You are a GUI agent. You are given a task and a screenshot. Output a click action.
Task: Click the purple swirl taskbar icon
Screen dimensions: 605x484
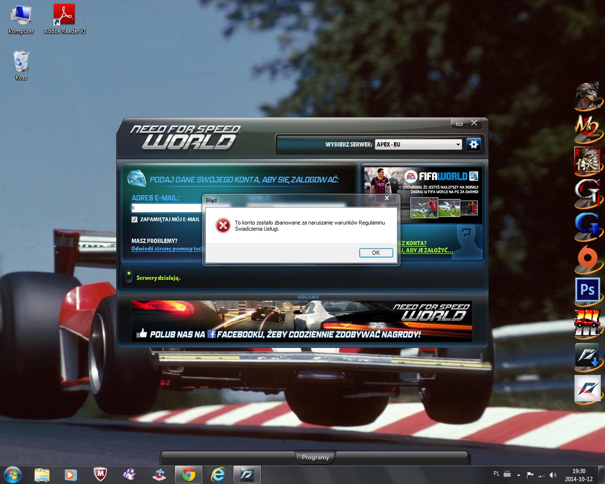130,475
